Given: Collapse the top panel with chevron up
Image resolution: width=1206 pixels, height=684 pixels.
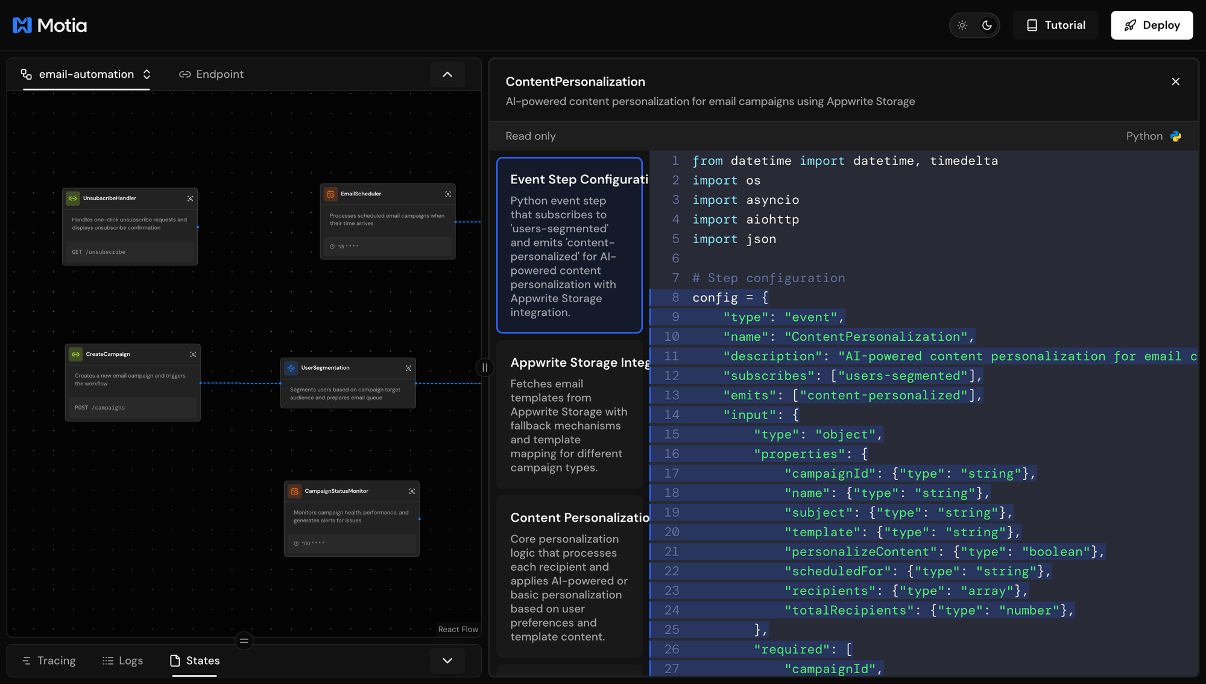Looking at the screenshot, I should tap(447, 74).
